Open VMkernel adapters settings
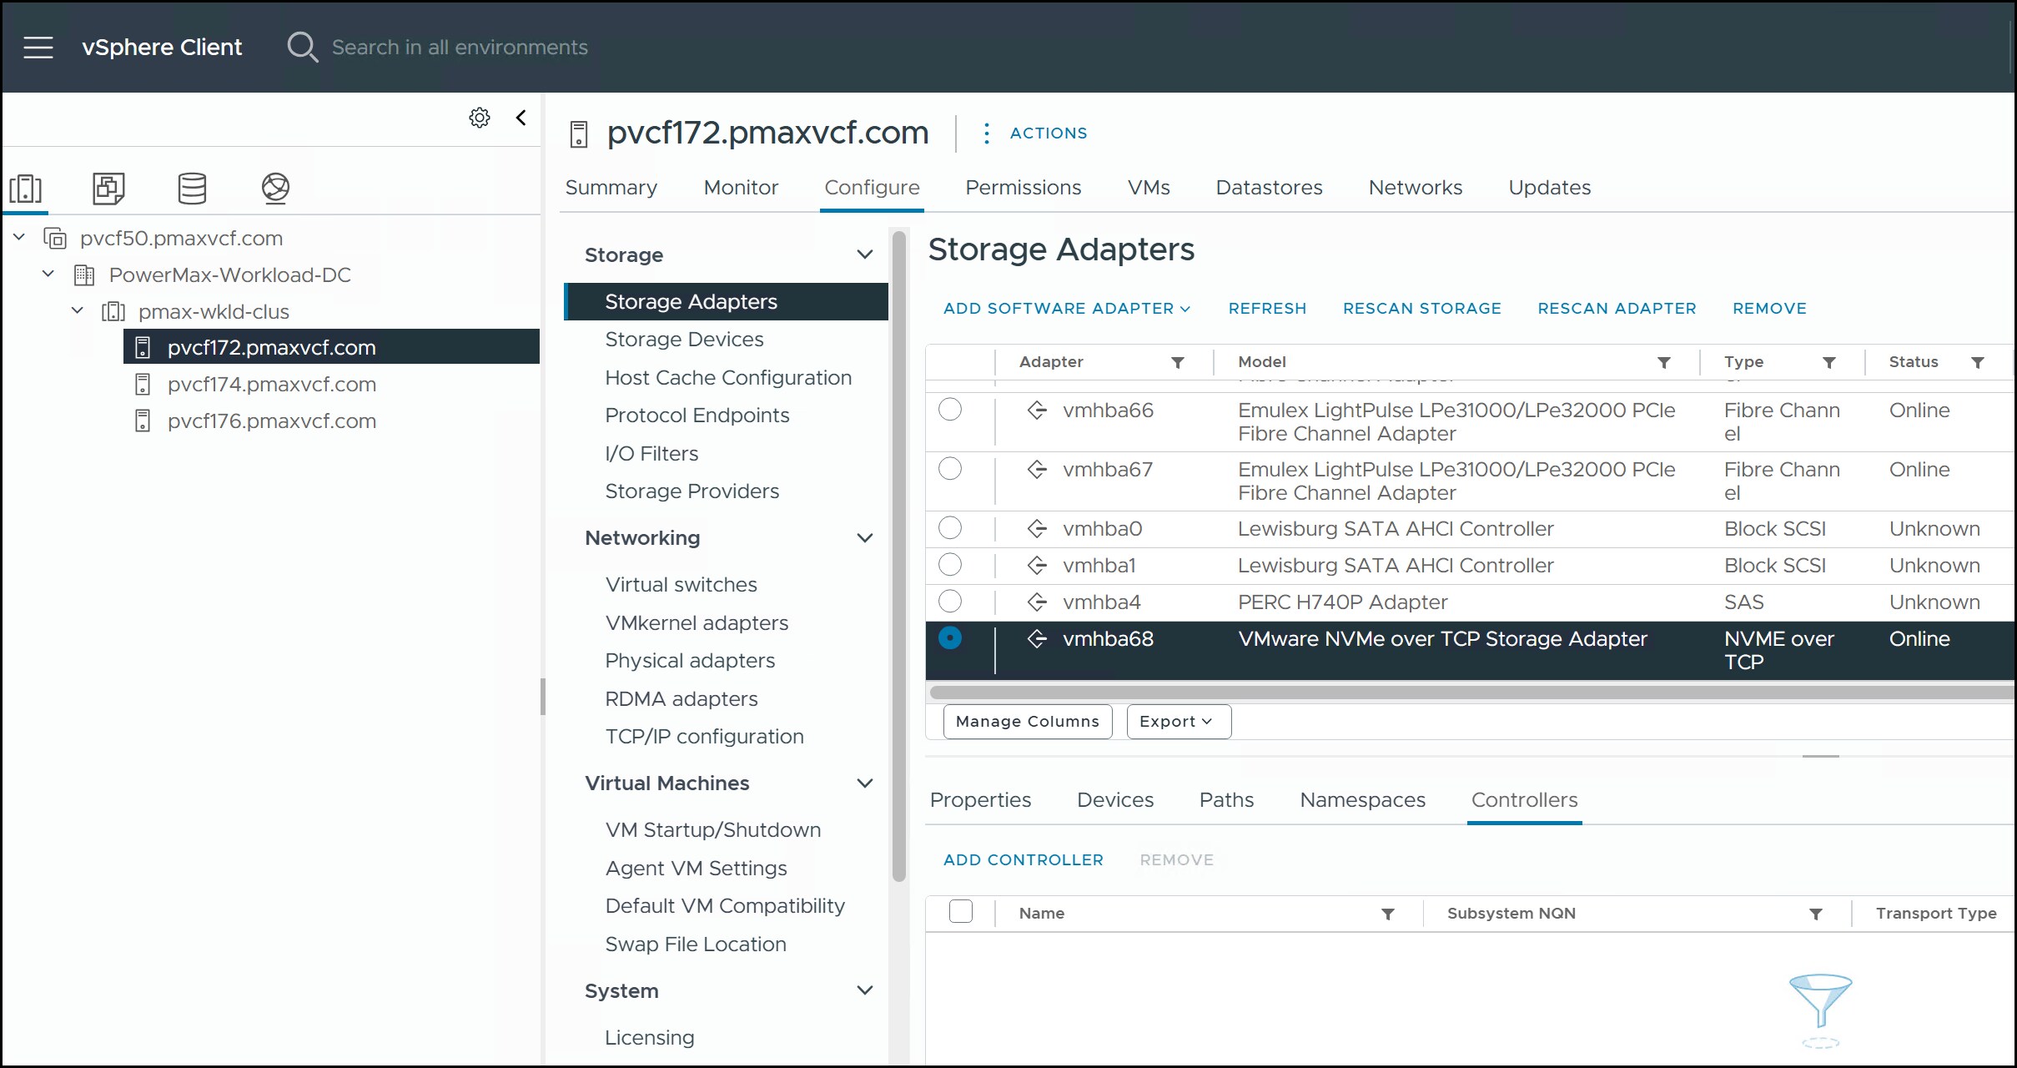This screenshot has width=2017, height=1068. [697, 623]
